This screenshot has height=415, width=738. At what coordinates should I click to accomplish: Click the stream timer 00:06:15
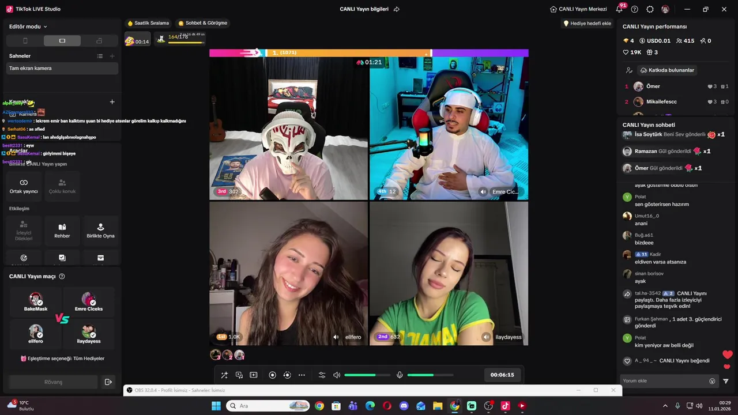pos(502,375)
